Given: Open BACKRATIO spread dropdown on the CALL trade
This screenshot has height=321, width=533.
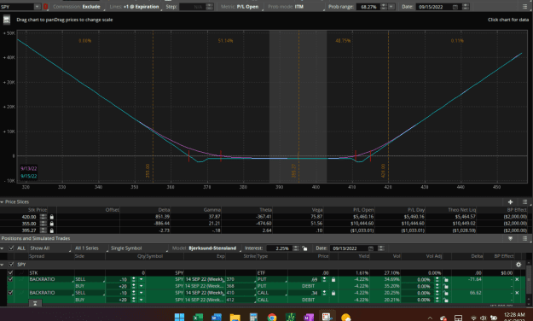Looking at the screenshot, I should click(x=51, y=293).
